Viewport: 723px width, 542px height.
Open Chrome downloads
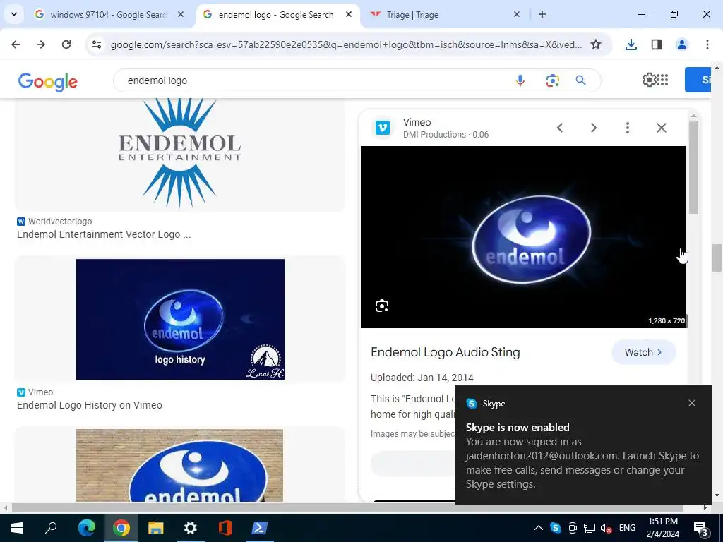(x=631, y=44)
